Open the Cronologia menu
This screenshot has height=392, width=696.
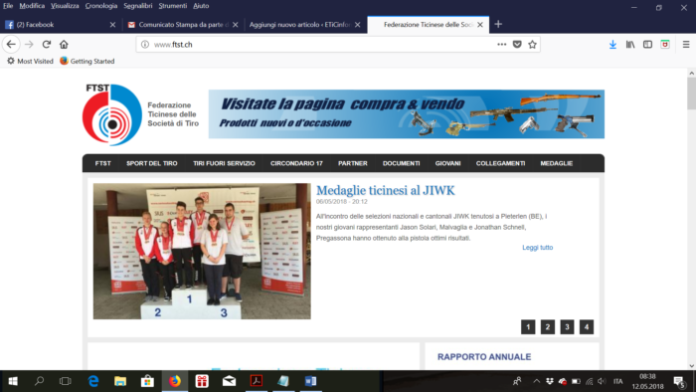(101, 6)
